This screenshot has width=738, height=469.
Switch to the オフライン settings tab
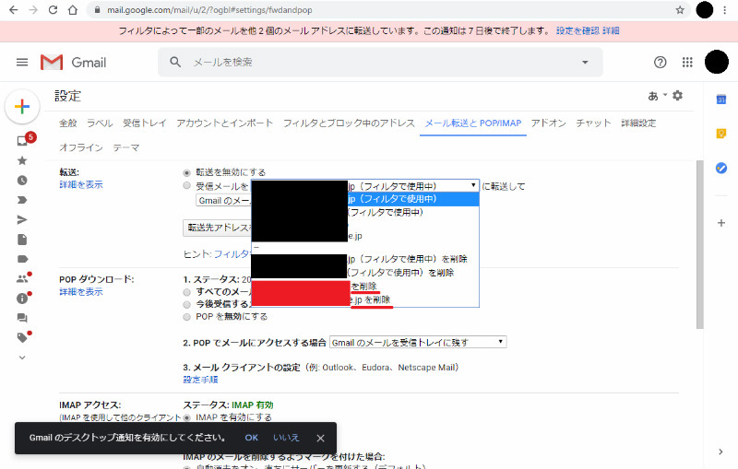81,147
